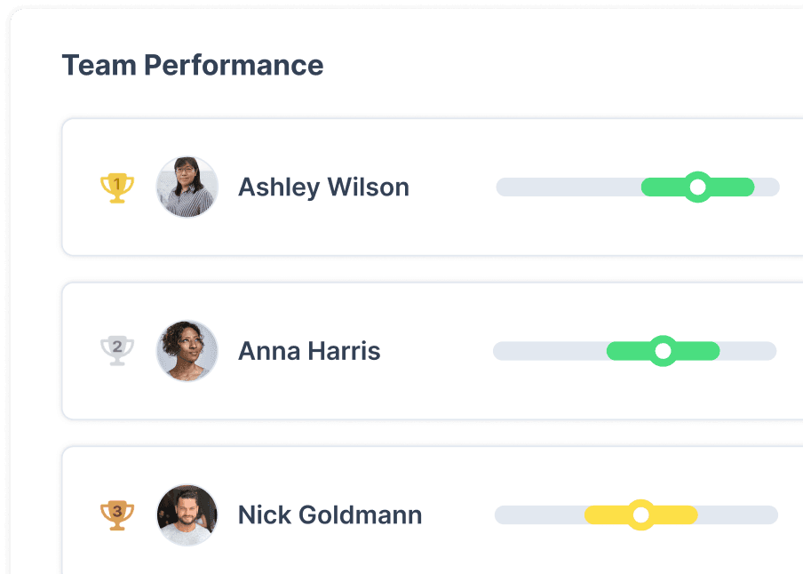Select Nick Goldmann's performance card
Image resolution: width=803 pixels, height=574 pixels.
click(426, 551)
